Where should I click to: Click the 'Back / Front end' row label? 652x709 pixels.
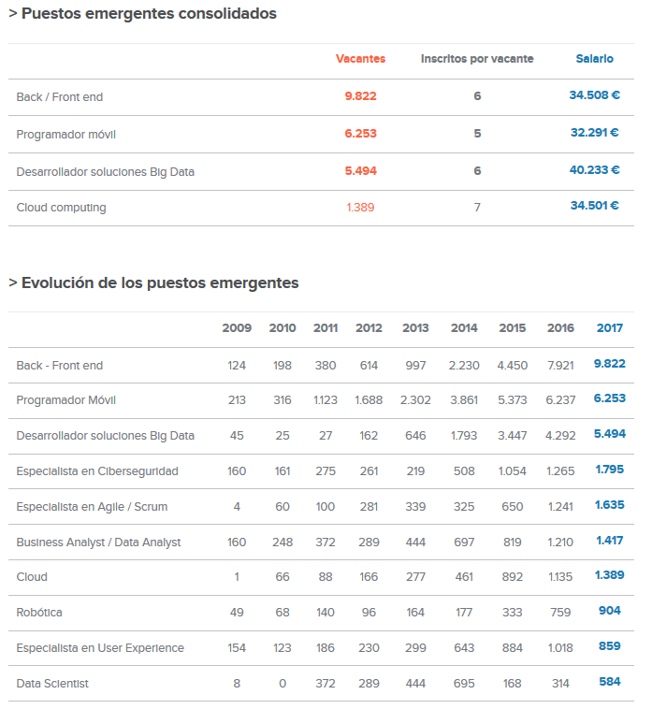coord(59,96)
